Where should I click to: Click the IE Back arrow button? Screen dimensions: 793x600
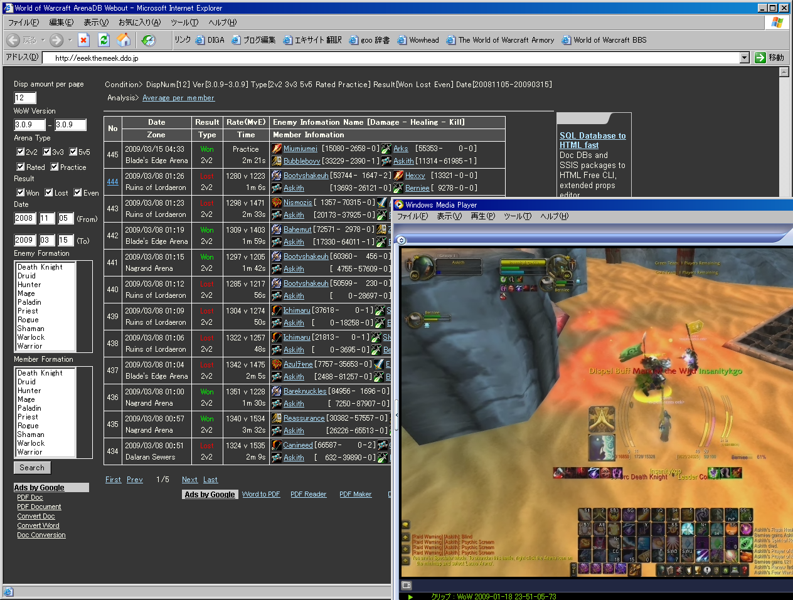tap(13, 40)
